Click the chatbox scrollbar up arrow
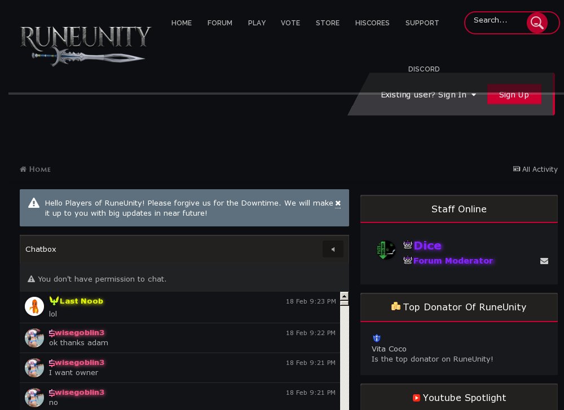Viewport: 564px width, 410px height. click(x=344, y=296)
